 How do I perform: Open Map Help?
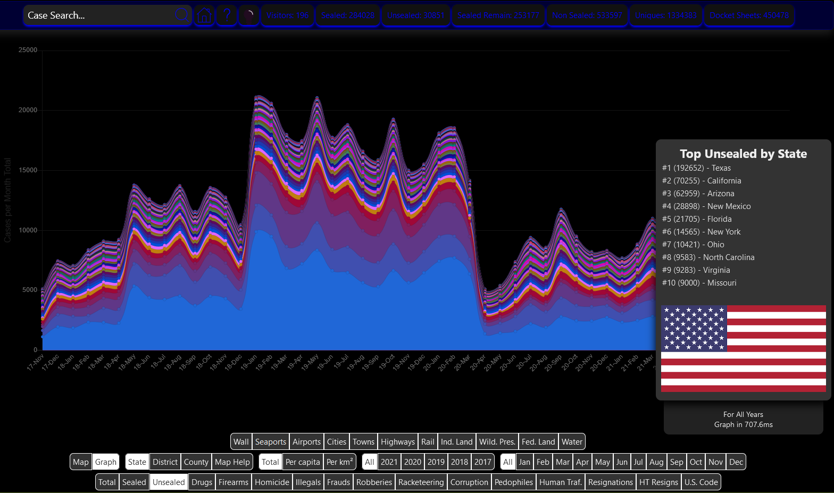pos(232,462)
